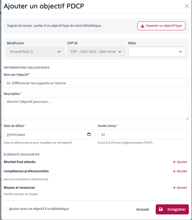Click inside the Description text area
Viewport: 192px width, 220px height.
point(96,109)
